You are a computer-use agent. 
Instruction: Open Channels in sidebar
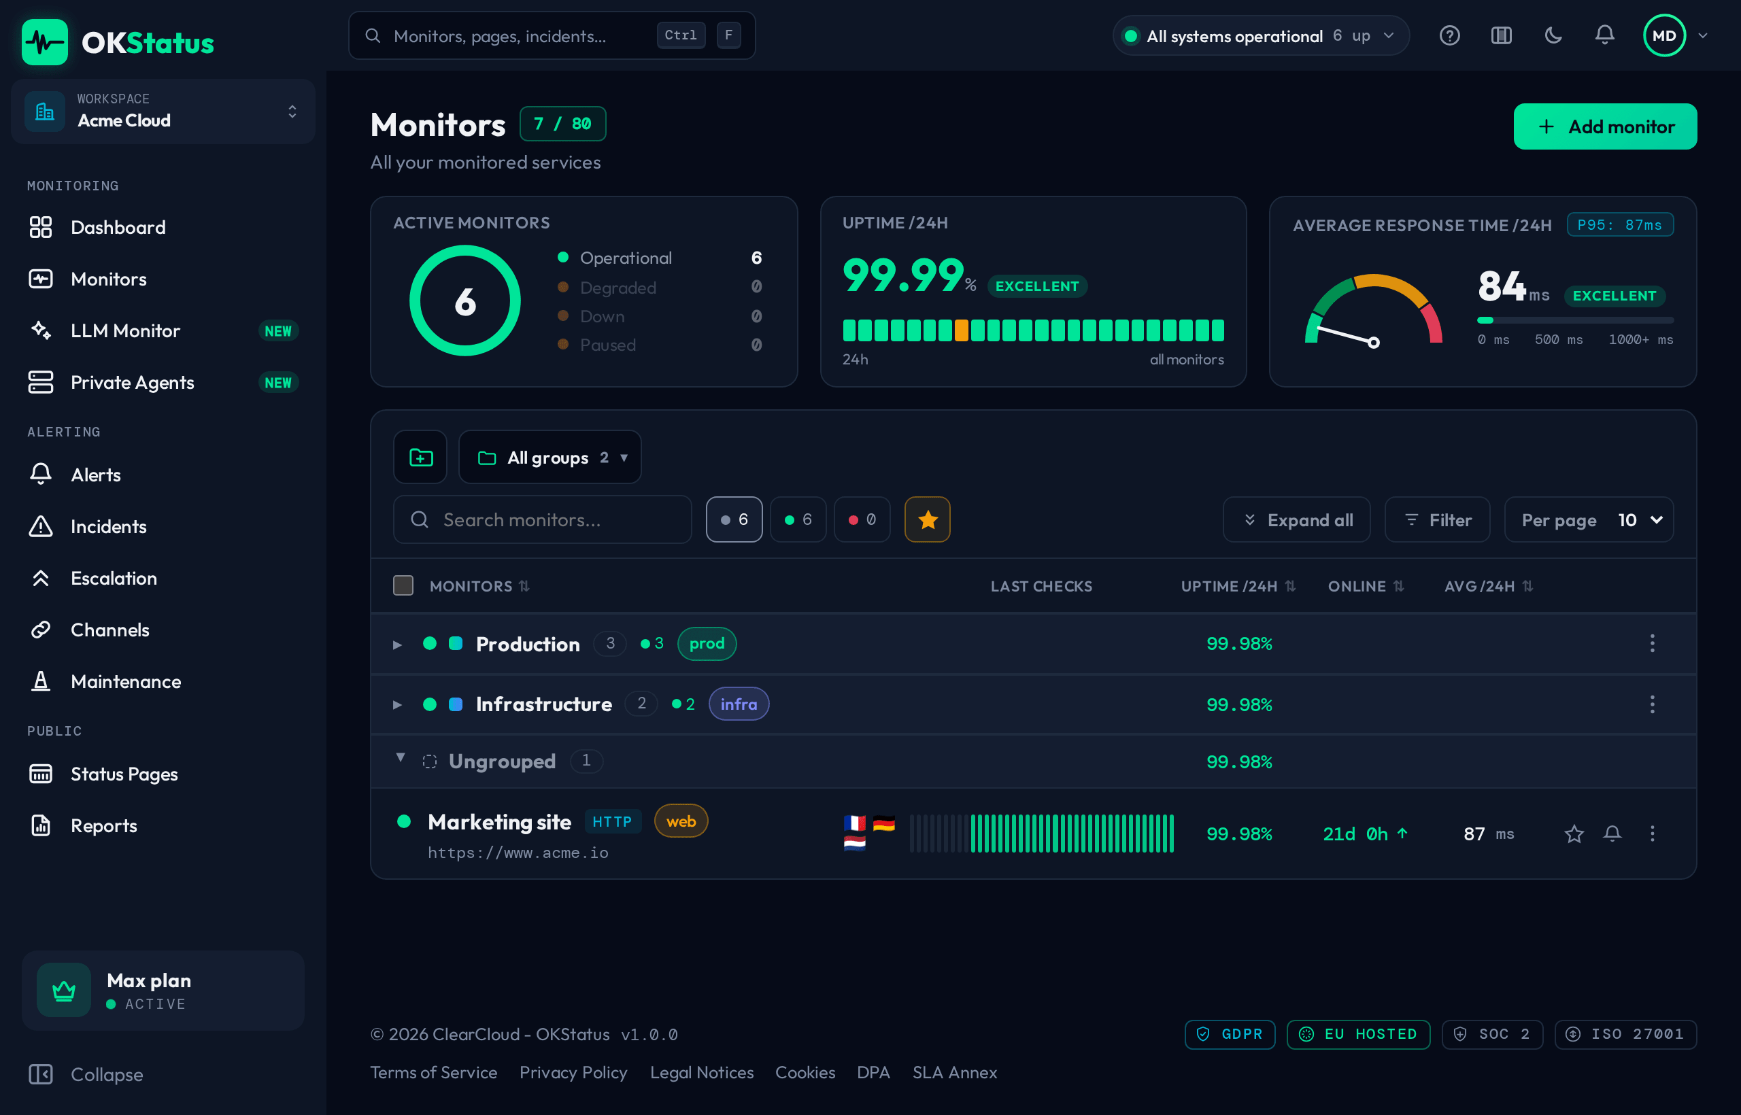pos(163,630)
